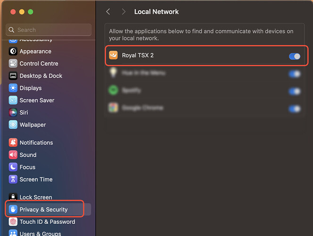The width and height of the screenshot is (313, 236).
Task: Go back using the left chevron
Action: 108,11
